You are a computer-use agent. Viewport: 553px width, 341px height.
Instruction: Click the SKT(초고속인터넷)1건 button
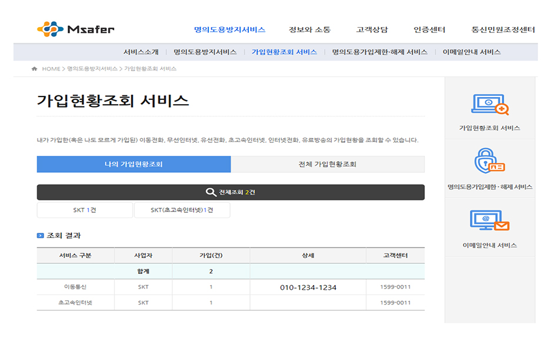[x=181, y=209]
